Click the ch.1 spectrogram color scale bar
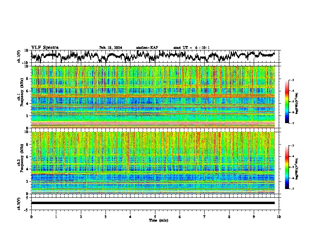The height and width of the screenshot is (243, 314). click(287, 102)
